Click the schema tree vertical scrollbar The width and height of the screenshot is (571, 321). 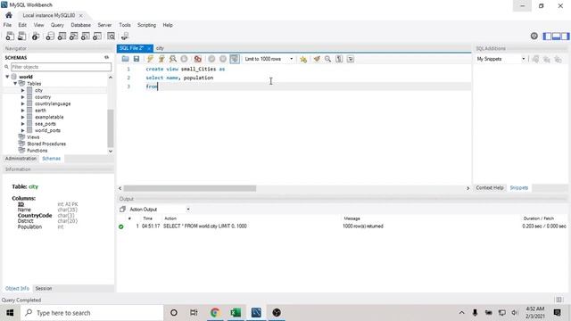(x=111, y=128)
